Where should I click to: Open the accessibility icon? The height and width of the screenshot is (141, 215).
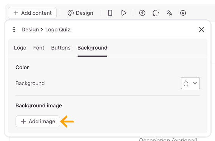(x=142, y=13)
